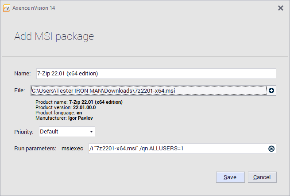Open the Priority dropdown
The height and width of the screenshot is (196, 290).
(67, 132)
